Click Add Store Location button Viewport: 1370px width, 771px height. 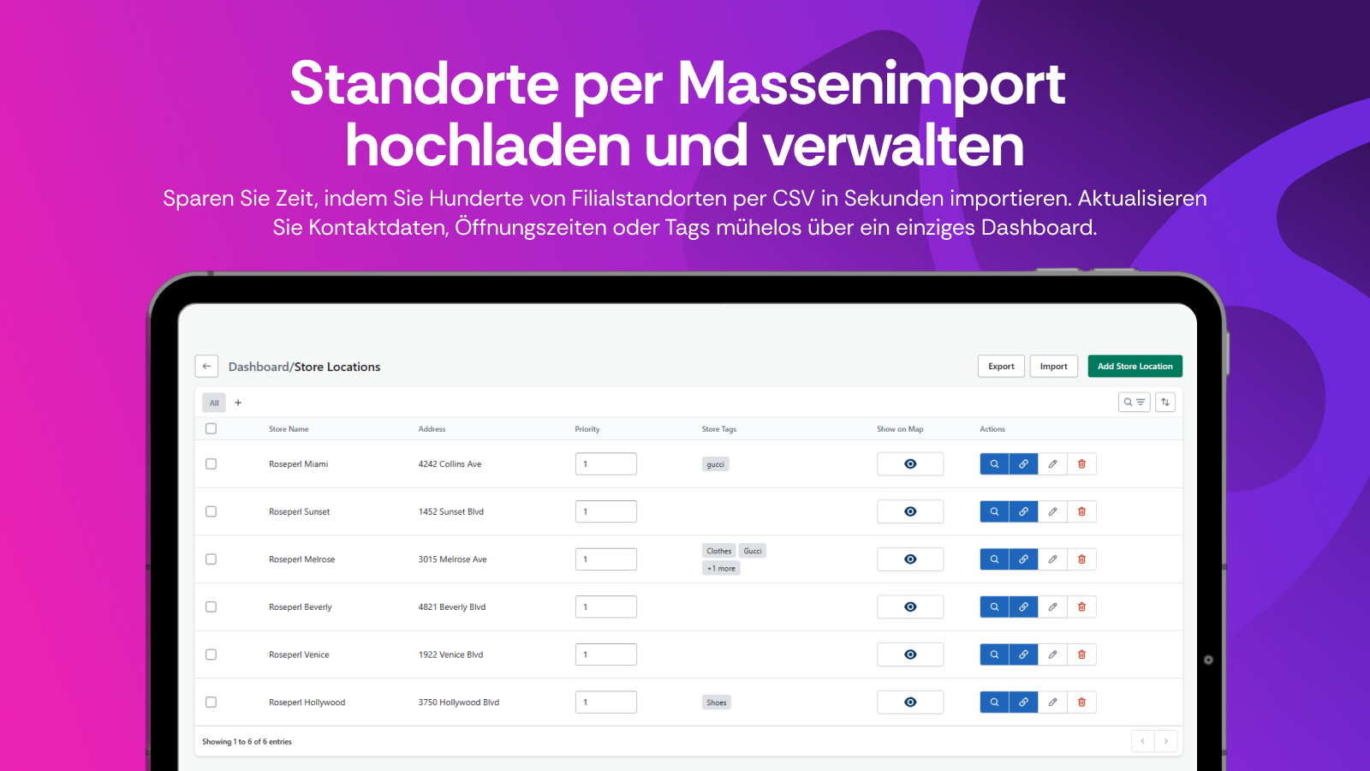point(1135,367)
